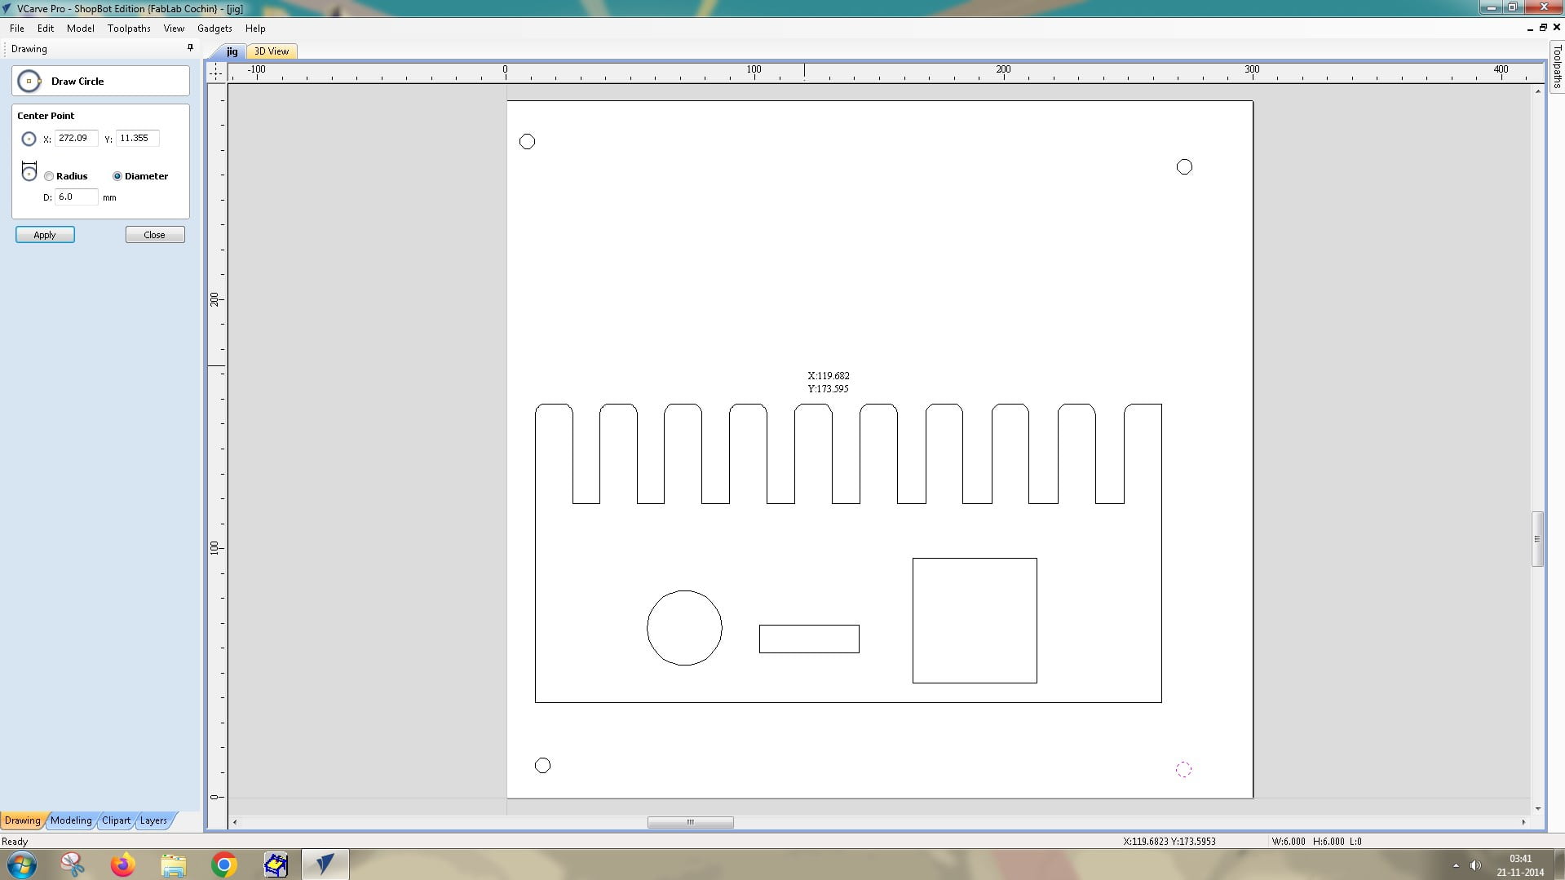Open the Model menu
This screenshot has height=880, width=1565.
point(81,29)
